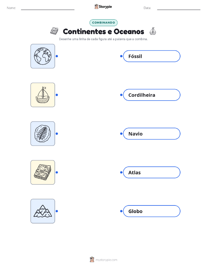Image resolution: width=207 pixels, height=268 pixels.
Task: Select the Cordilheira word box
Action: click(152, 95)
